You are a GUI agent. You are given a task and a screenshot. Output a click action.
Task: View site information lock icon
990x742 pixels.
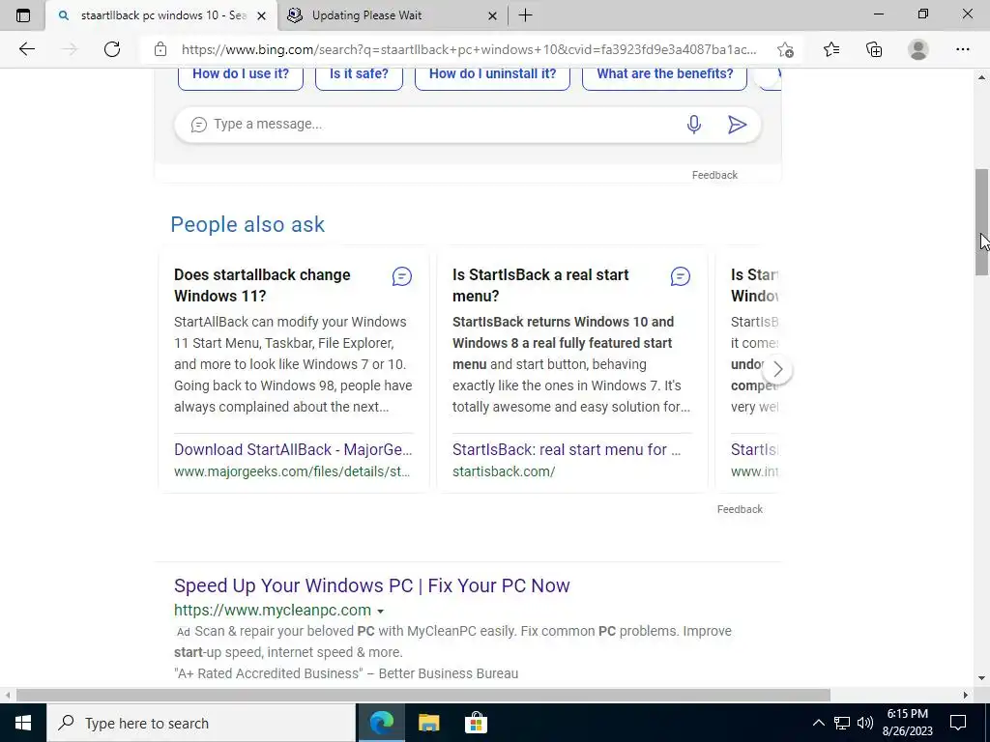160,49
